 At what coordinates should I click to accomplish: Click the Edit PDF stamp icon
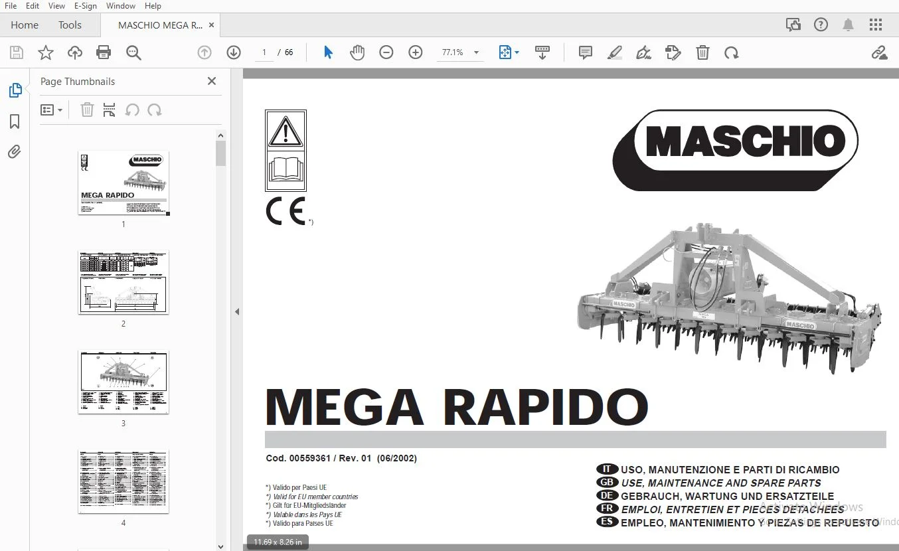(x=673, y=52)
